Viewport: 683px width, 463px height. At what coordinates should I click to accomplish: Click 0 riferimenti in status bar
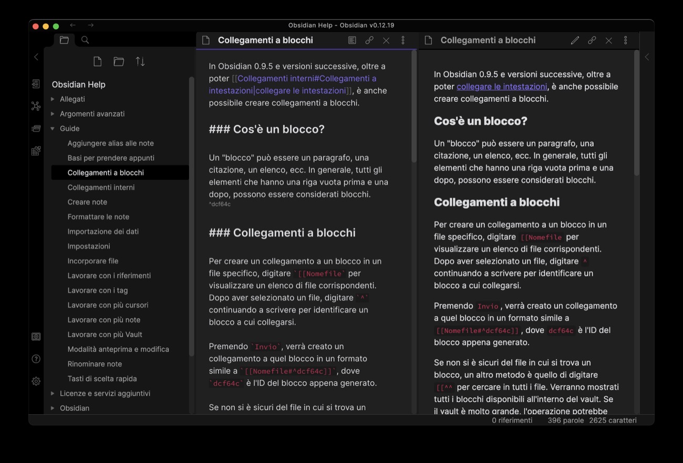click(x=512, y=420)
